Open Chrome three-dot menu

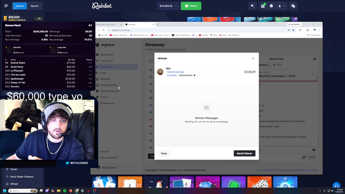pos(319,30)
